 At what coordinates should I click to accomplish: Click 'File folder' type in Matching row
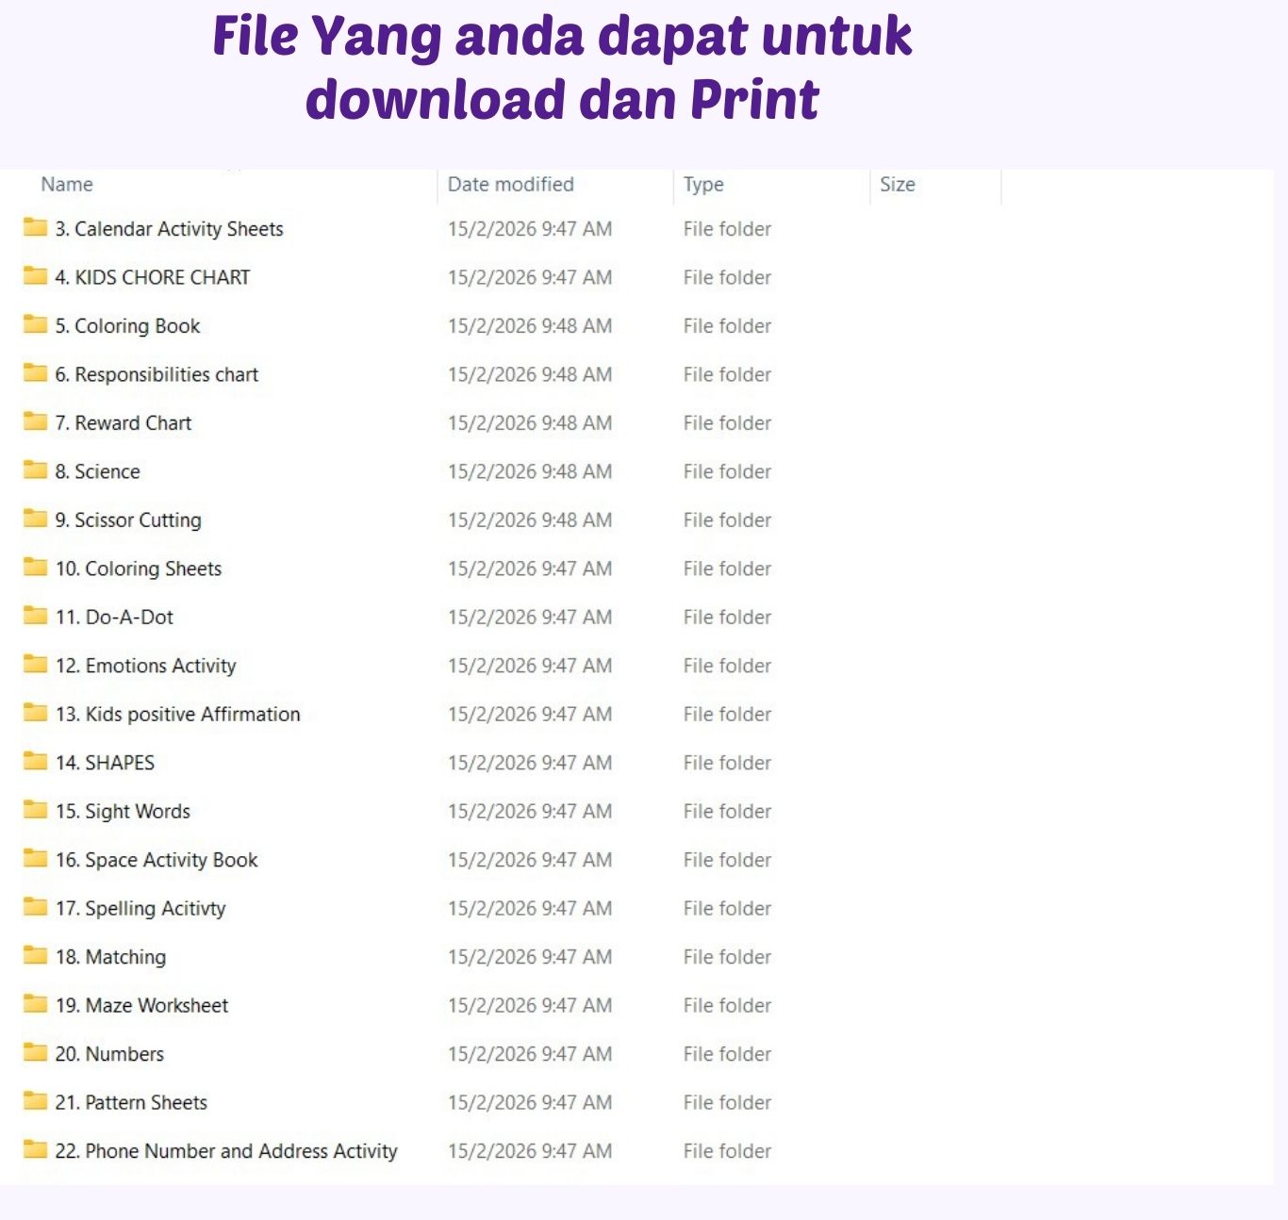727,957
